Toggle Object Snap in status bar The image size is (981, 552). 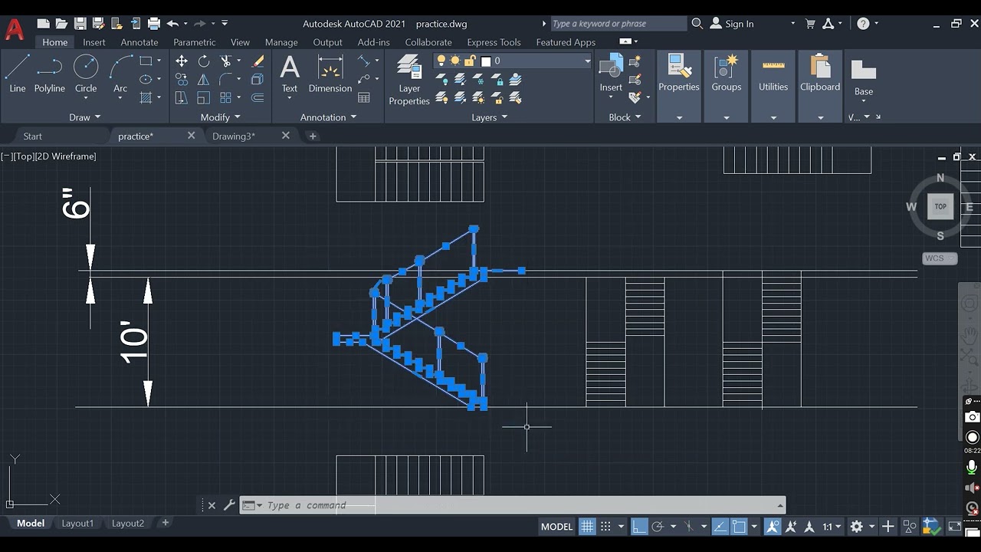click(739, 527)
